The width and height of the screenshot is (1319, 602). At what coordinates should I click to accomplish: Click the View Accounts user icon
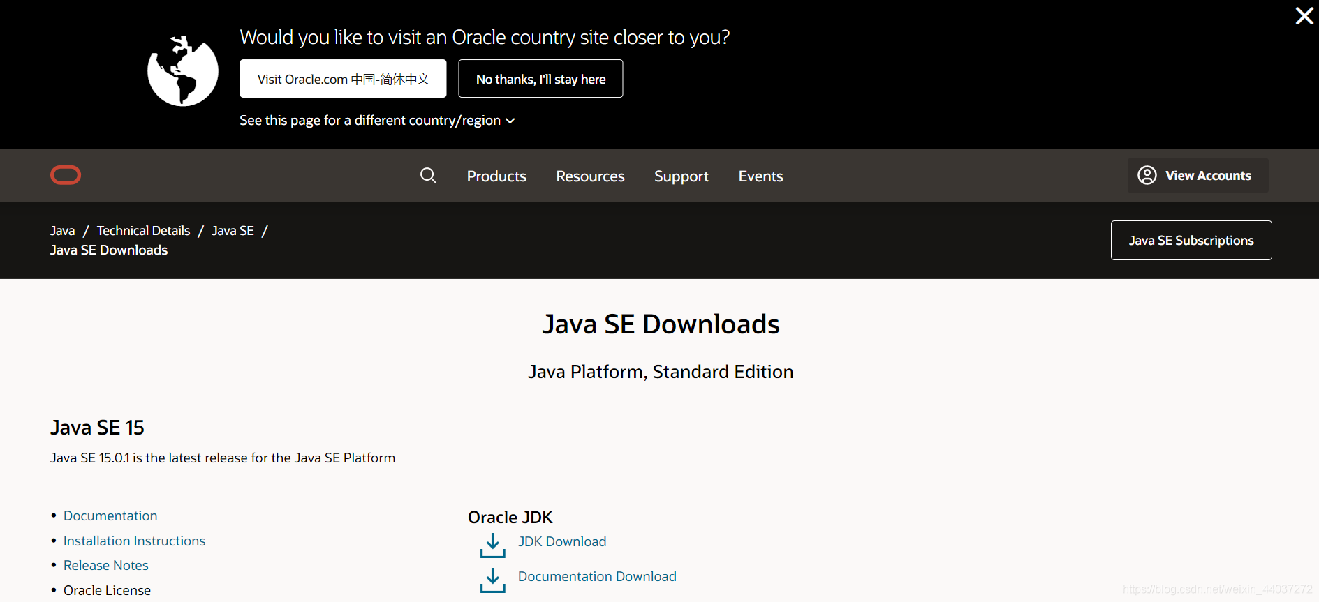click(1147, 175)
